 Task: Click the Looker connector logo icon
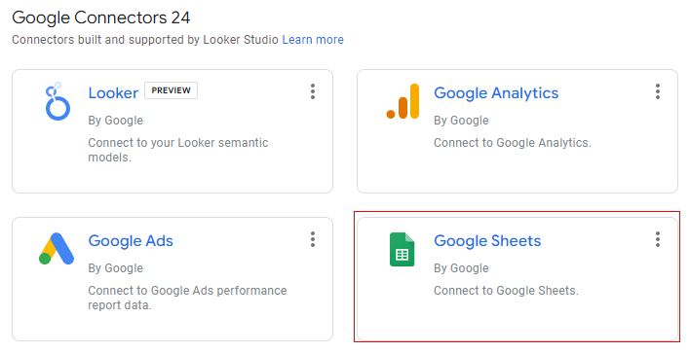57,101
